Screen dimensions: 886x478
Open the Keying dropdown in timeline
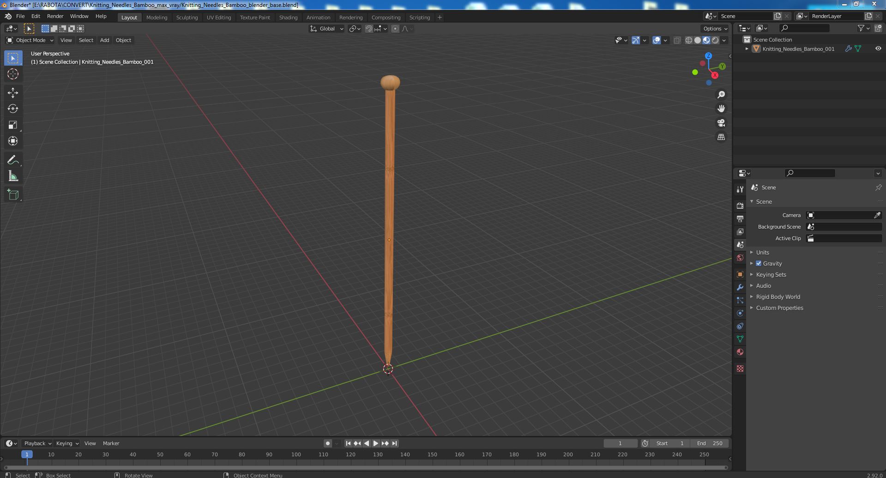pyautogui.click(x=67, y=443)
